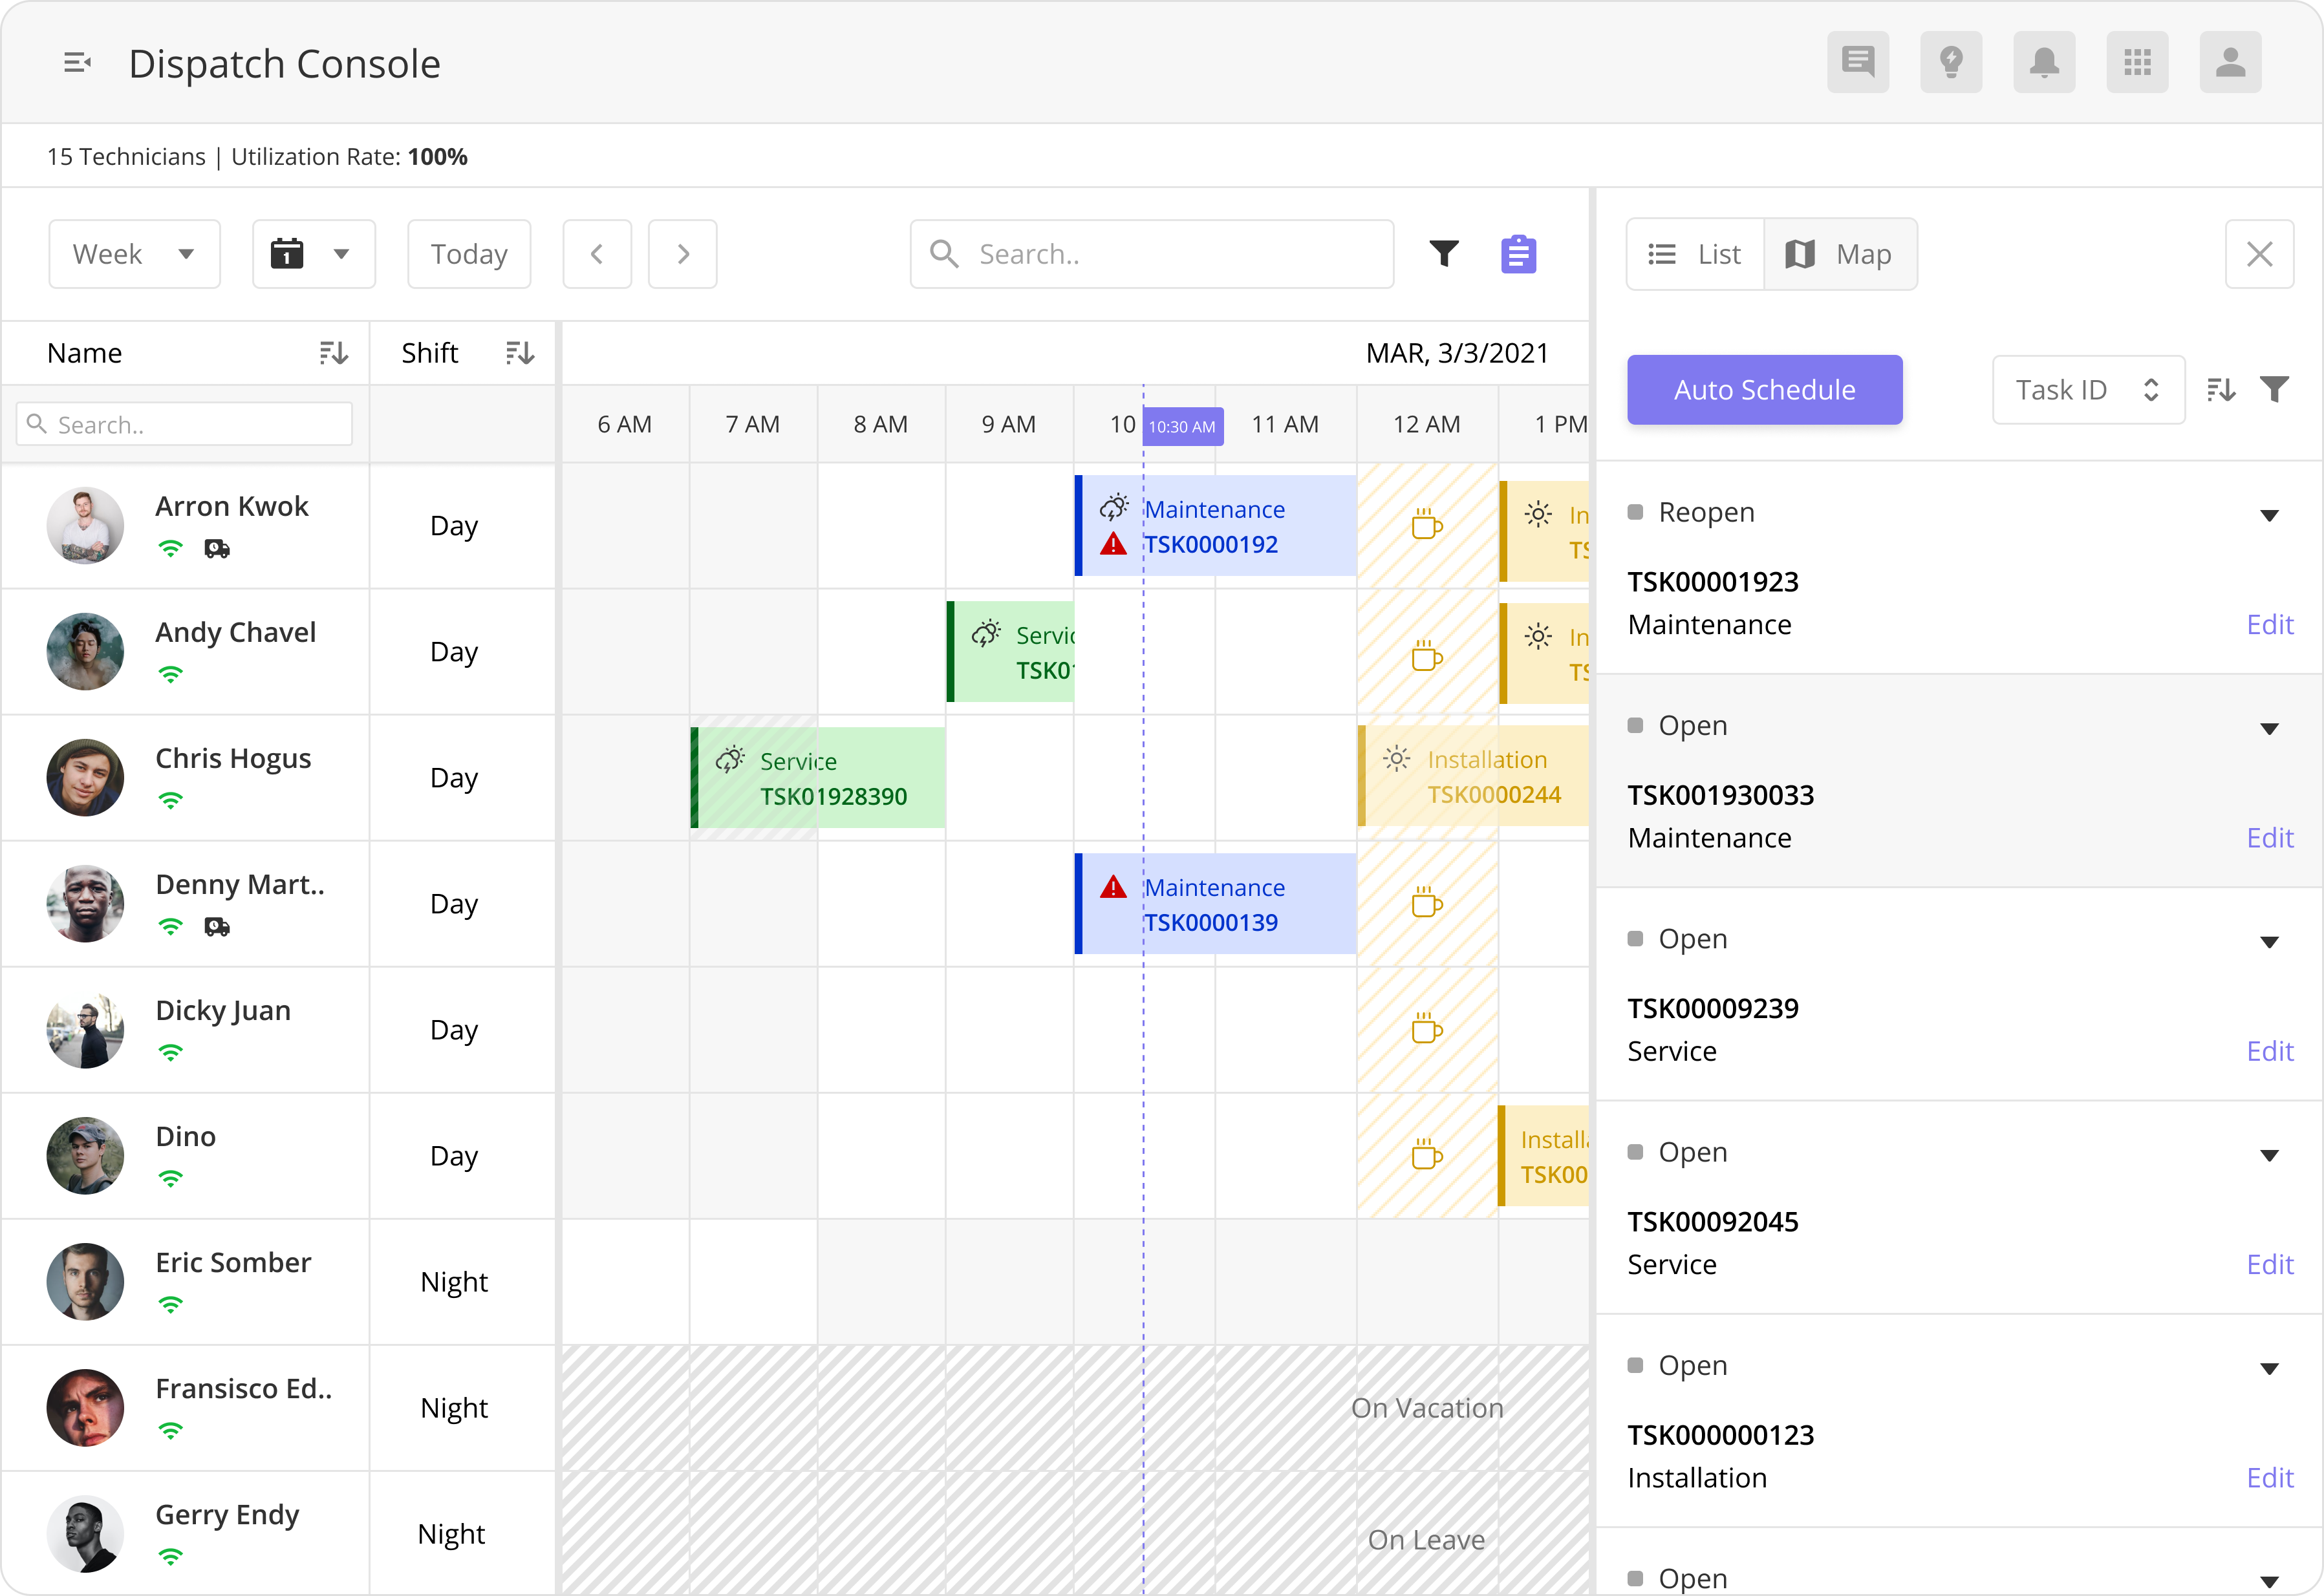
Task: Click Chris Hogus's avatar photo
Action: [x=85, y=777]
